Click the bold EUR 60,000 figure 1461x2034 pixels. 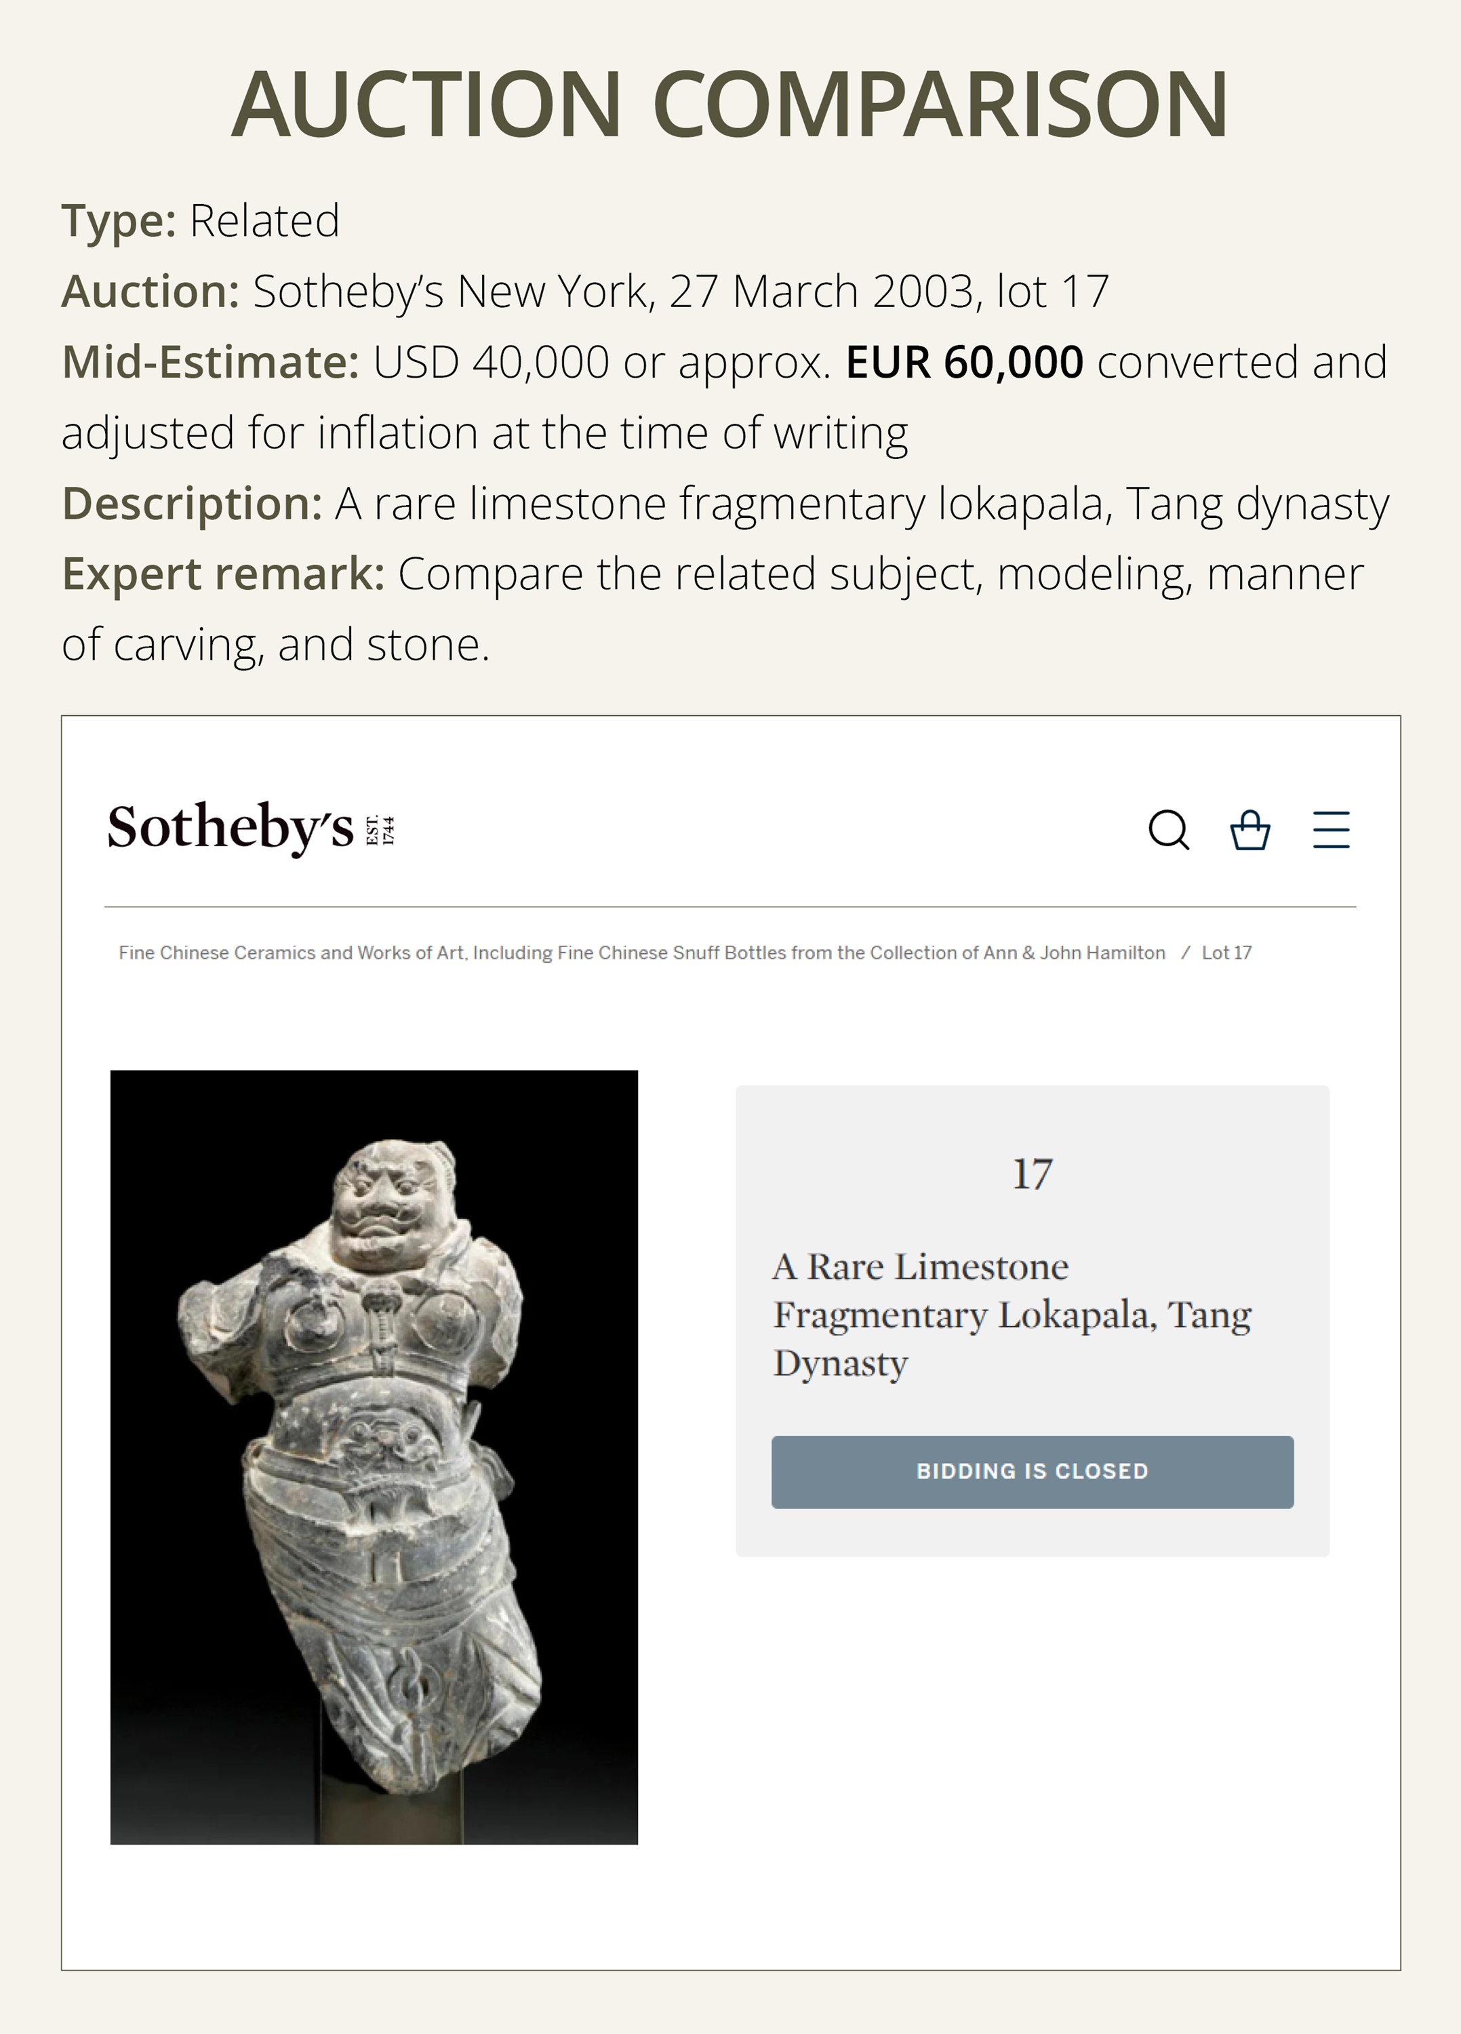point(964,362)
